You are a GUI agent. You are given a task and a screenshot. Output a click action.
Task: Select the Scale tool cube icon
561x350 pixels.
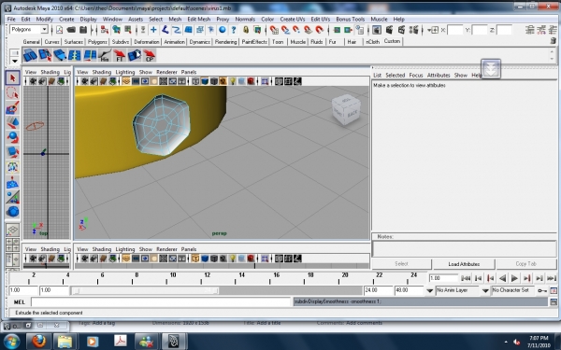tap(13, 152)
